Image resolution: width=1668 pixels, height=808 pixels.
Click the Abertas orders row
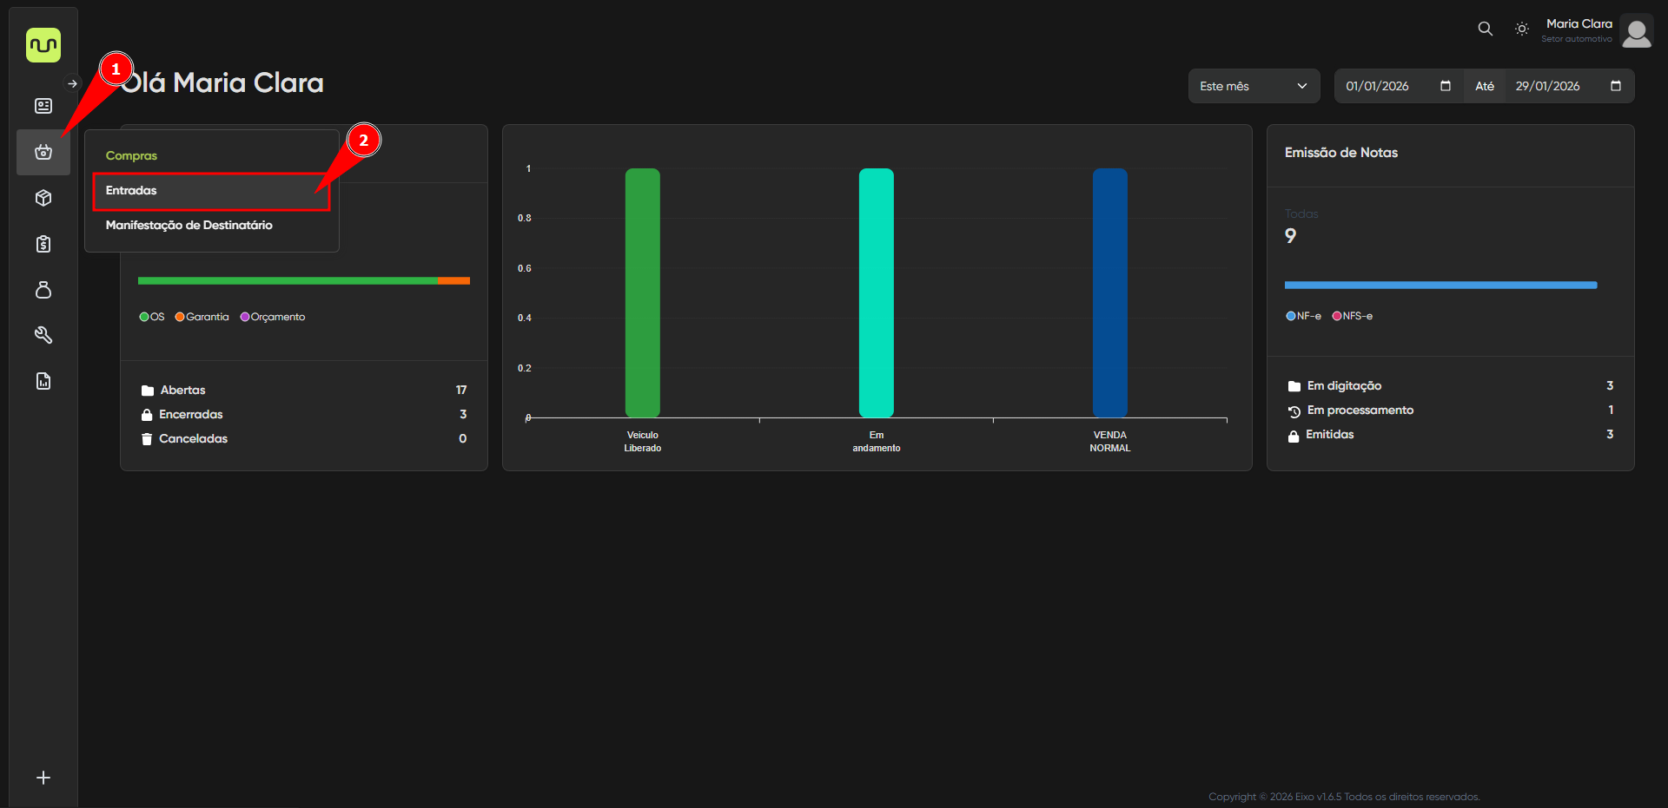pos(303,391)
